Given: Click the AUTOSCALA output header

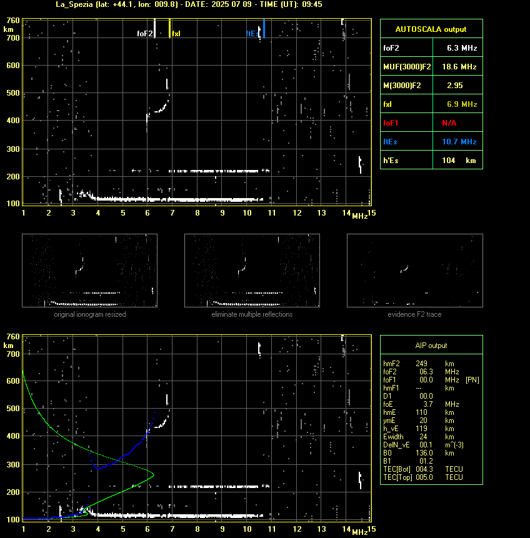Looking at the screenshot, I should (431, 29).
